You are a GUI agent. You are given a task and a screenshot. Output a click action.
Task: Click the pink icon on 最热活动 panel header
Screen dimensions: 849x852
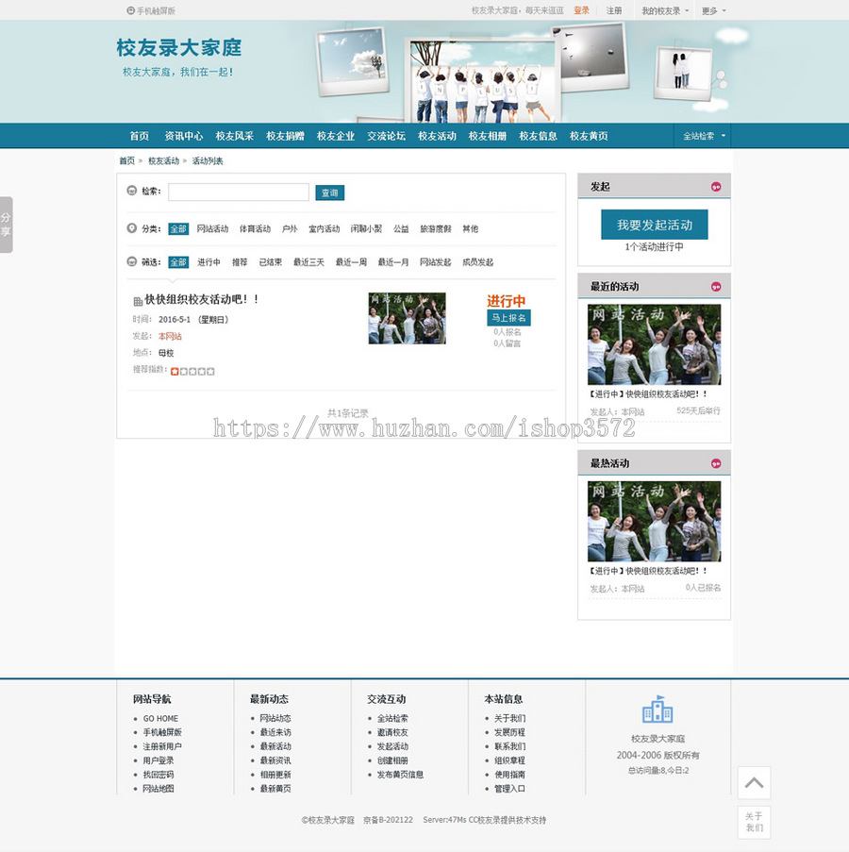(717, 462)
